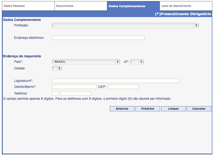The width and height of the screenshot is (214, 156).
Task: Click the Endereço eletrônico input field
Action: (x=98, y=38)
